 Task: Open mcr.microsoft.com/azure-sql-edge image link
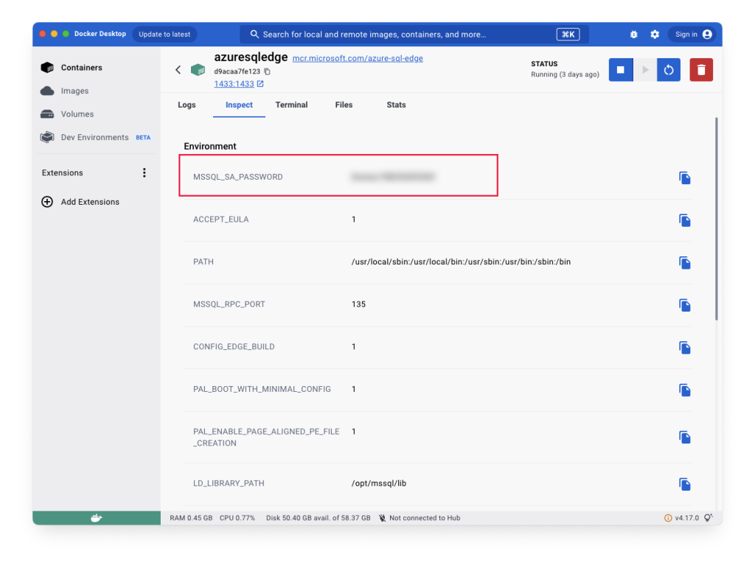tap(358, 58)
